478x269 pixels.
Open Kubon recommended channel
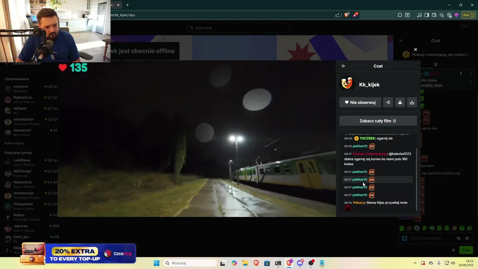click(x=30, y=217)
